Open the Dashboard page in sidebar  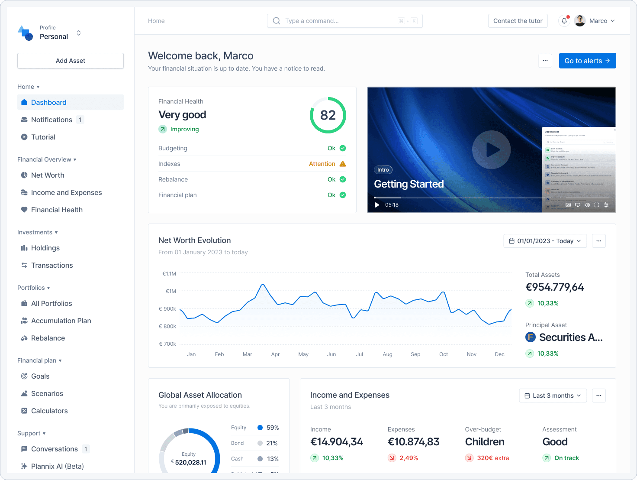click(71, 102)
